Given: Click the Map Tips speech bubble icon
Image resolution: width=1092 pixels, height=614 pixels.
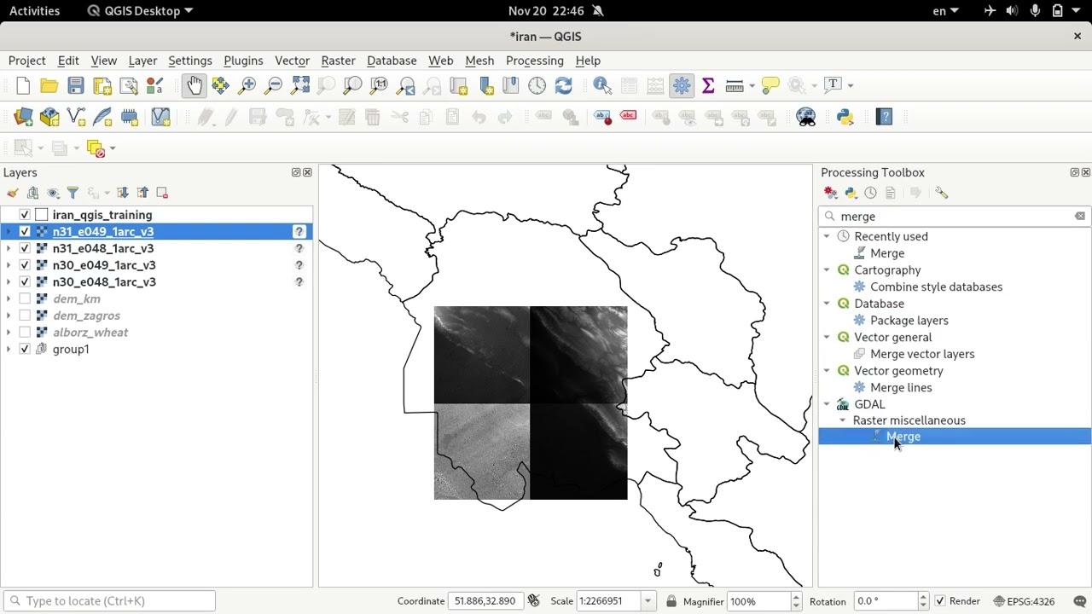Looking at the screenshot, I should pyautogui.click(x=770, y=85).
